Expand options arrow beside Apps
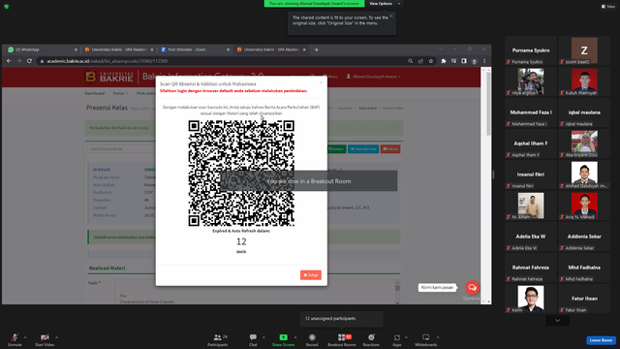The width and height of the screenshot is (620, 349). [x=406, y=337]
